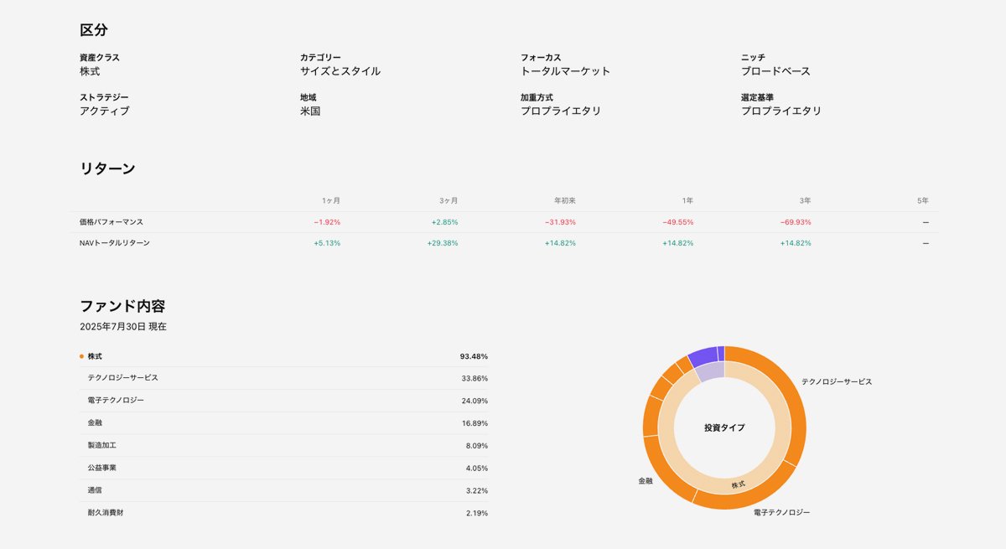
Task: Click the orange dot beside 株式 row
Action: 81,356
